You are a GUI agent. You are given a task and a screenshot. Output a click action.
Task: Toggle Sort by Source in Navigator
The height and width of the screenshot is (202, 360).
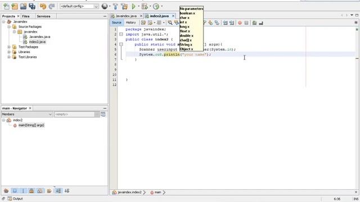coord(67,191)
